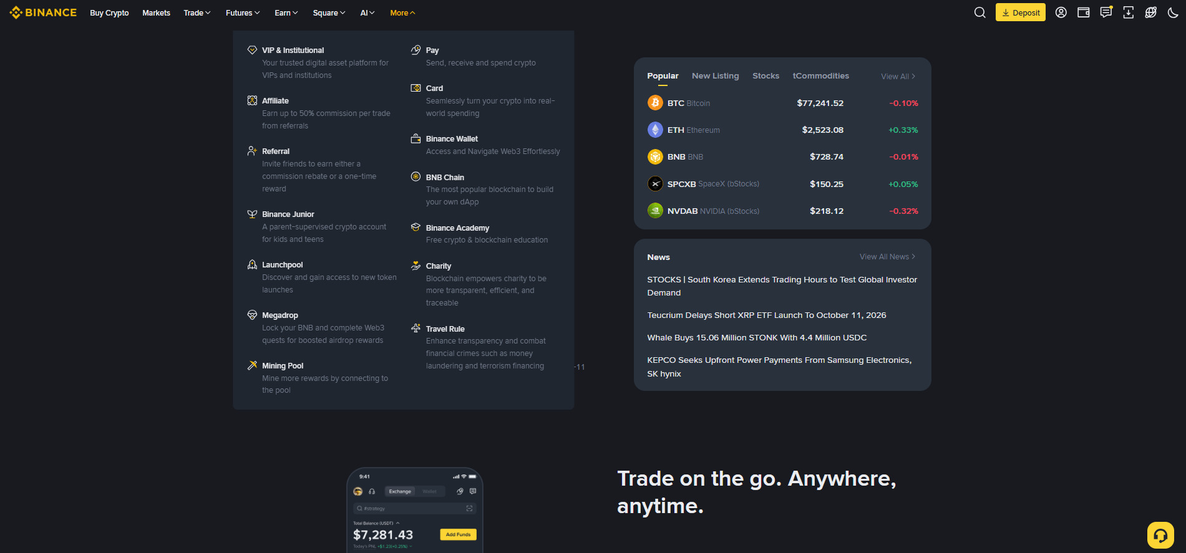
Task: Click the ETH change +0.33%
Action: [x=903, y=130]
